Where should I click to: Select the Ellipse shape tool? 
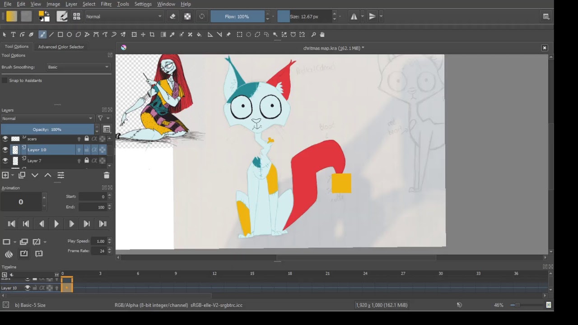coord(69,35)
